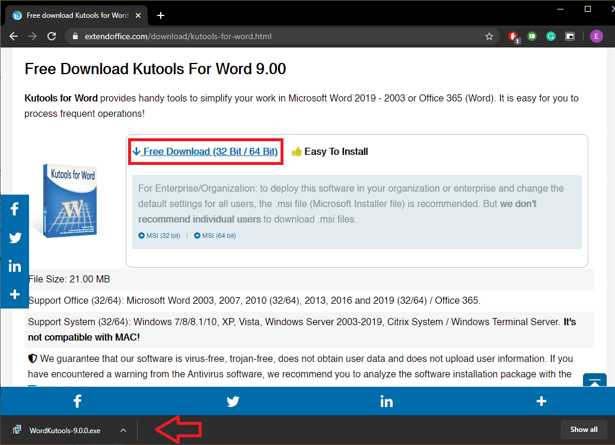The width and height of the screenshot is (615, 445).
Task: Share via LinkedIn in left sidebar
Action: 15,266
